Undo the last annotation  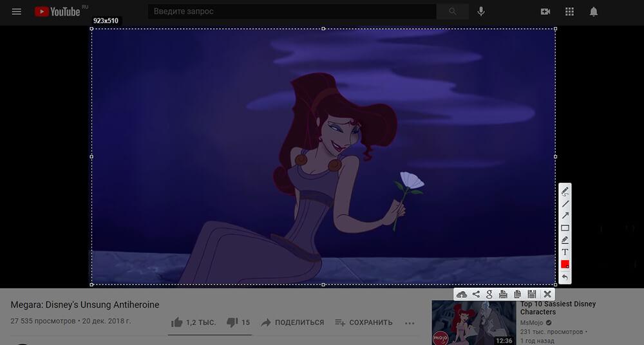click(x=565, y=277)
